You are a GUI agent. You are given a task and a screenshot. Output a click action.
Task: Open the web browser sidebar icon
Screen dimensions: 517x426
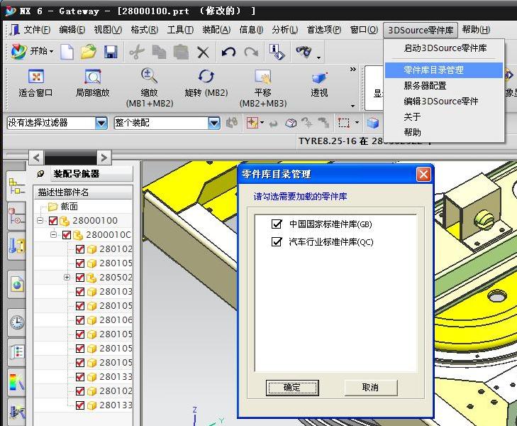pyautogui.click(x=16, y=283)
